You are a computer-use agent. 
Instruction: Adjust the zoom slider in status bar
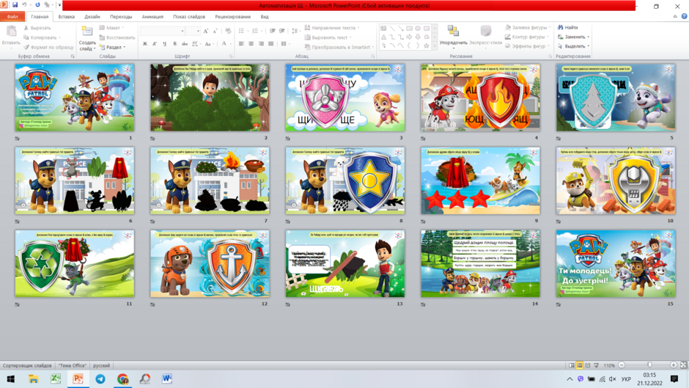tap(649, 365)
